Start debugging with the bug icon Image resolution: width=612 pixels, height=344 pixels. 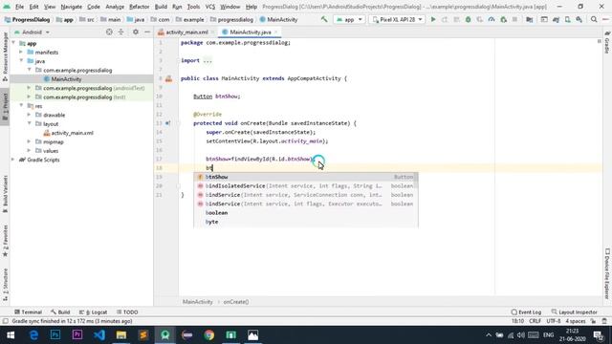pos(468,19)
